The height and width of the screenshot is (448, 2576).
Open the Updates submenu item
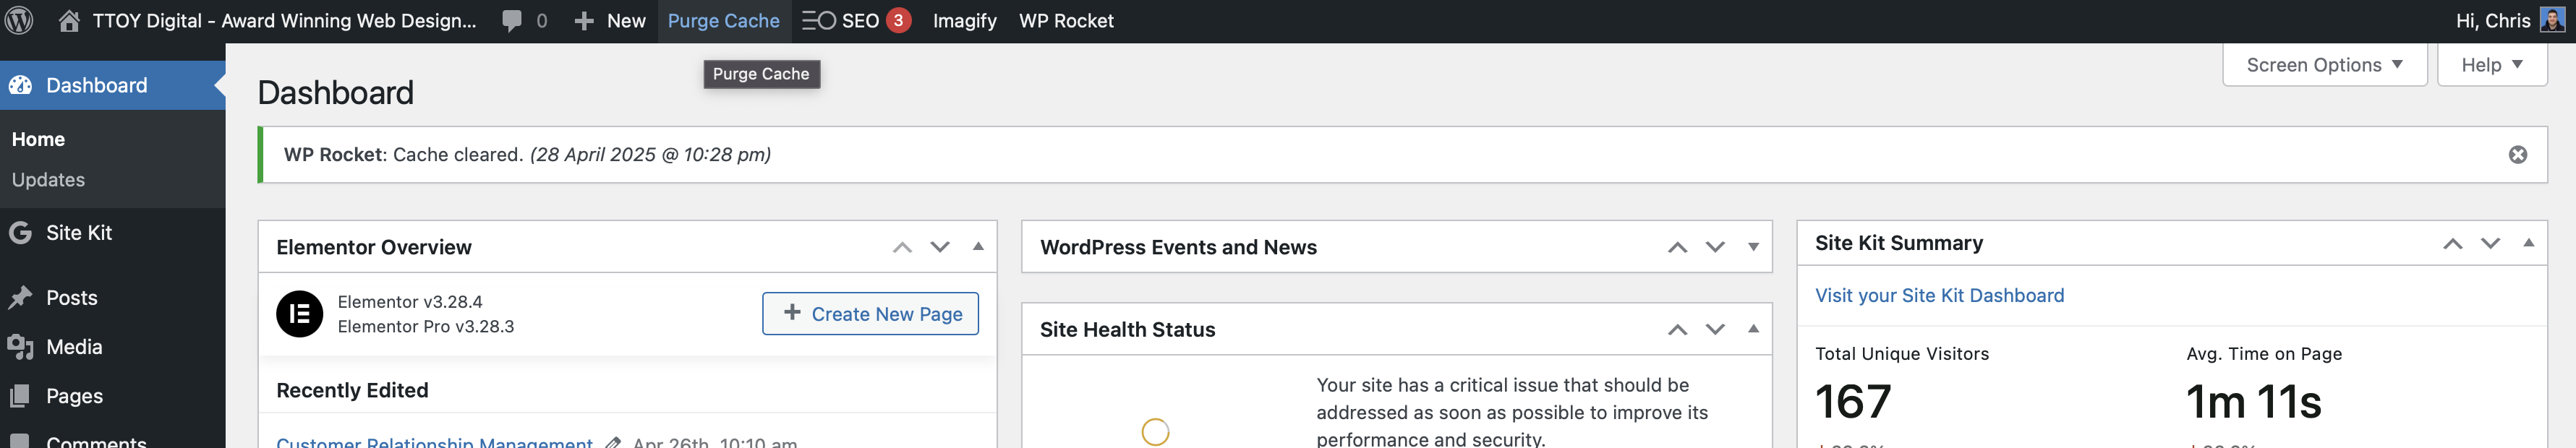click(x=48, y=180)
